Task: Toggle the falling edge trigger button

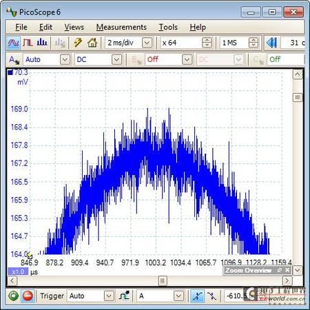Action: click(x=211, y=296)
